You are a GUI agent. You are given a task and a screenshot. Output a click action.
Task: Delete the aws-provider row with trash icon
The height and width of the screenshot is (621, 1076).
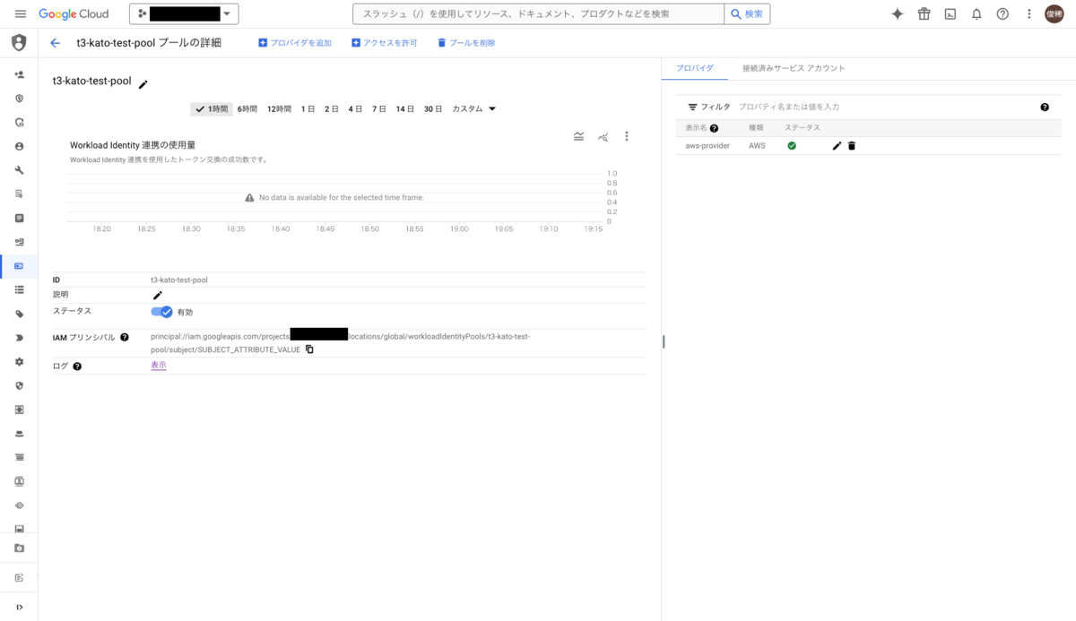[852, 145]
